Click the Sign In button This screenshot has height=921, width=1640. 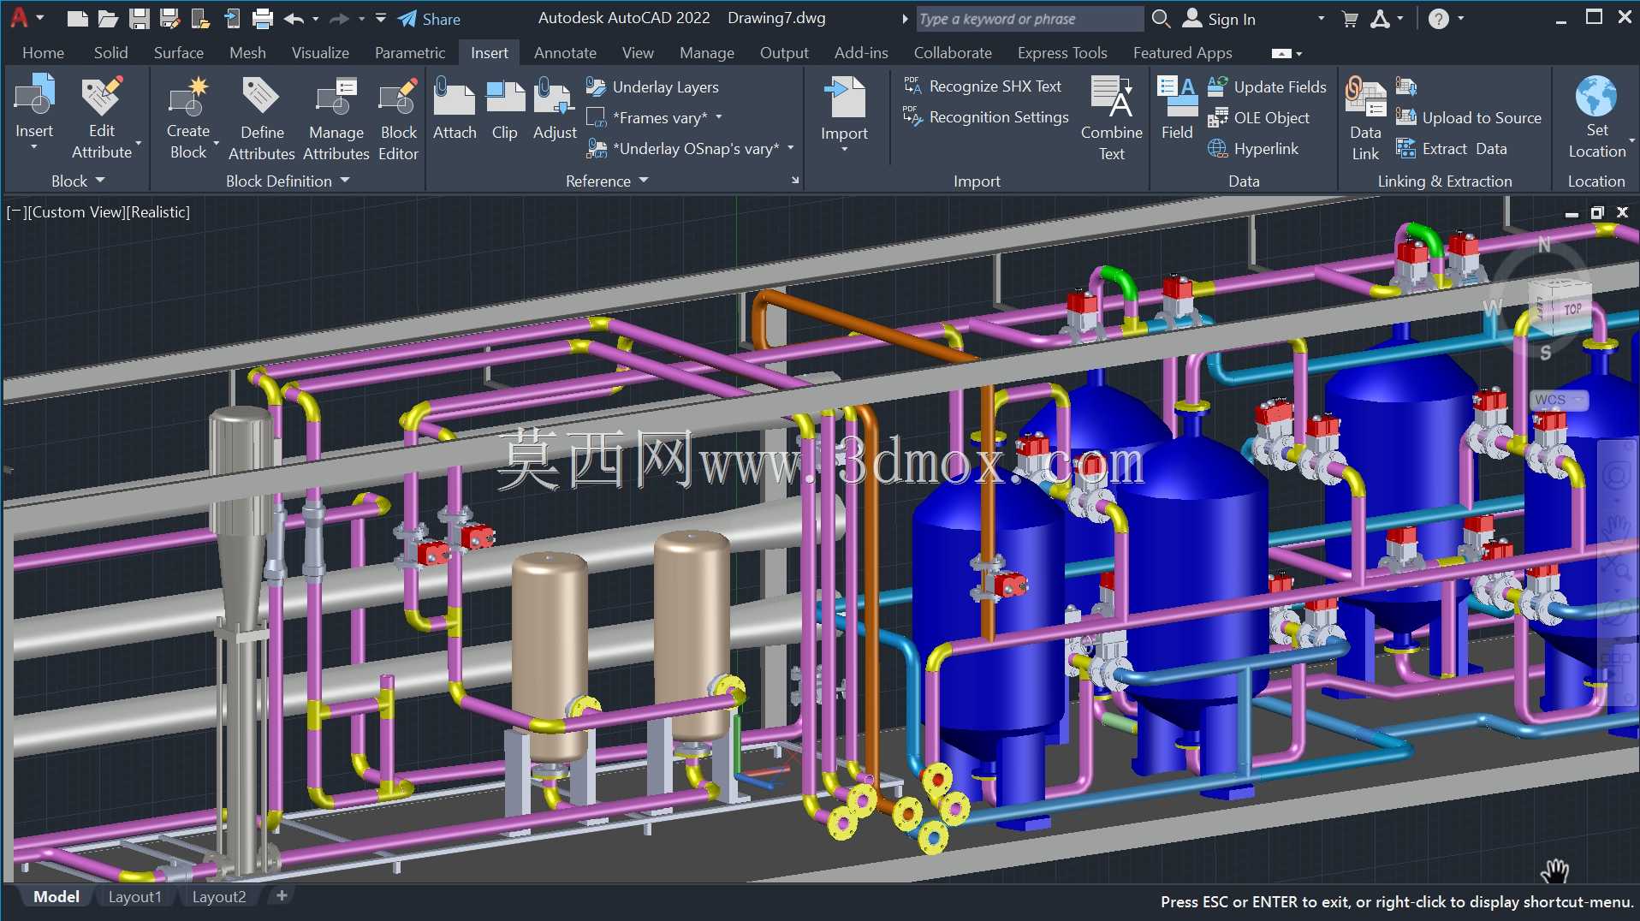coord(1221,19)
